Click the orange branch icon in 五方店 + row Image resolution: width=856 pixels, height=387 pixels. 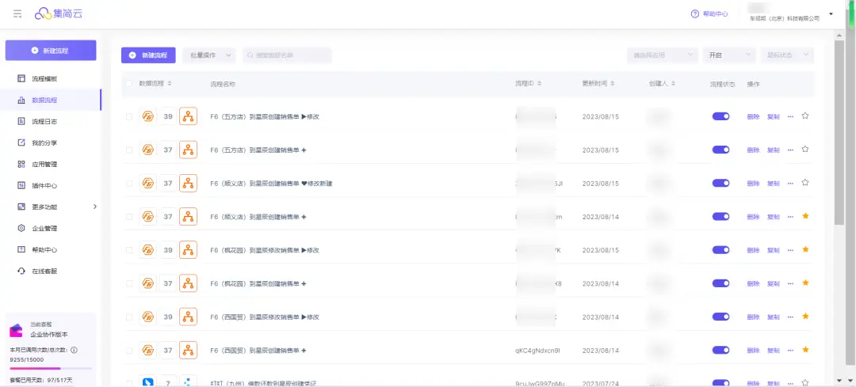tap(189, 150)
